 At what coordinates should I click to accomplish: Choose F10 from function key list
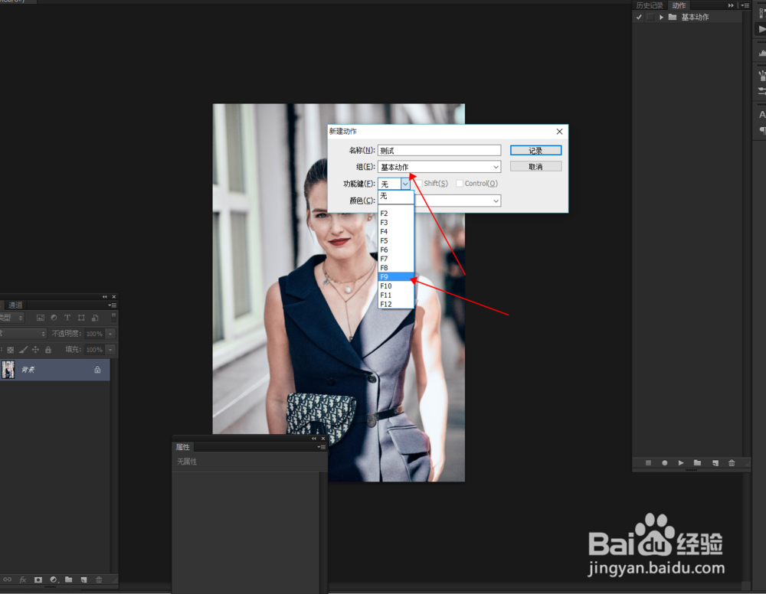pos(396,286)
